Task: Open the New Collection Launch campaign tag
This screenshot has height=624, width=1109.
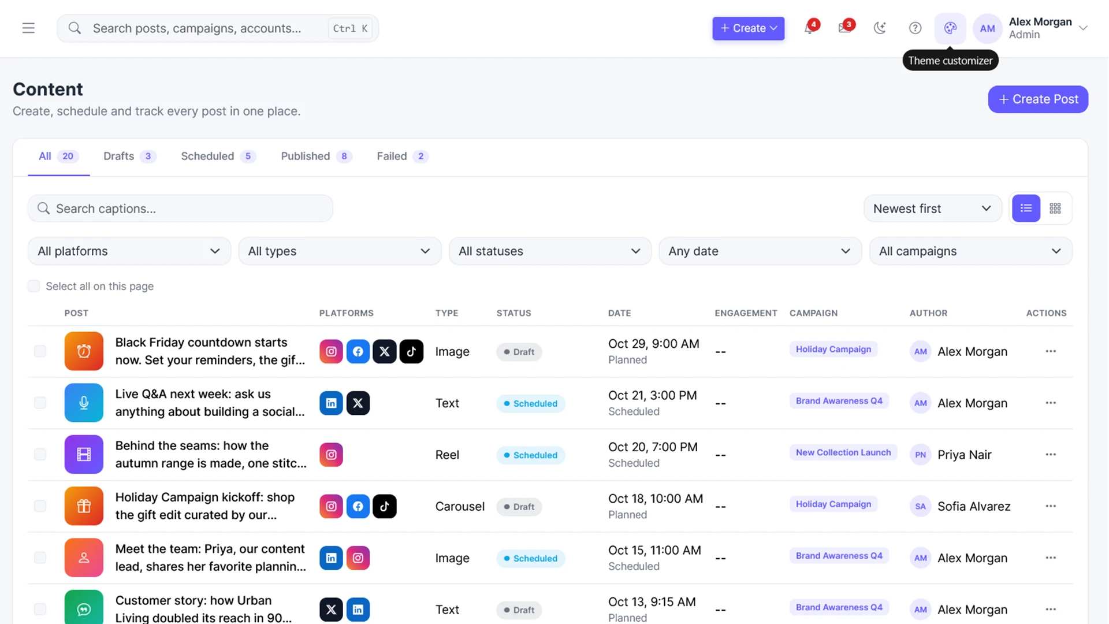Action: pos(843,452)
